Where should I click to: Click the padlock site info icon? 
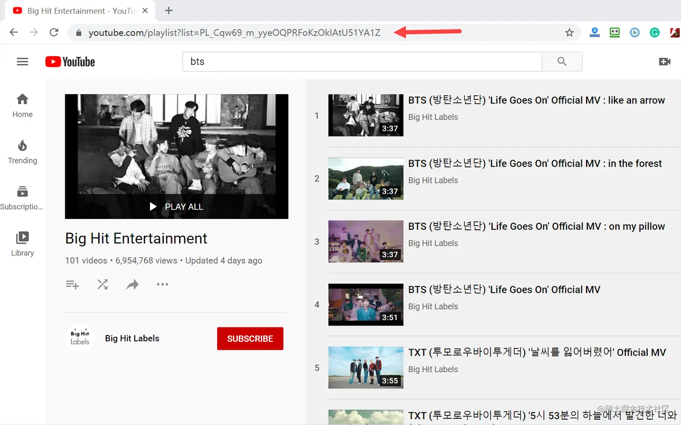(78, 32)
